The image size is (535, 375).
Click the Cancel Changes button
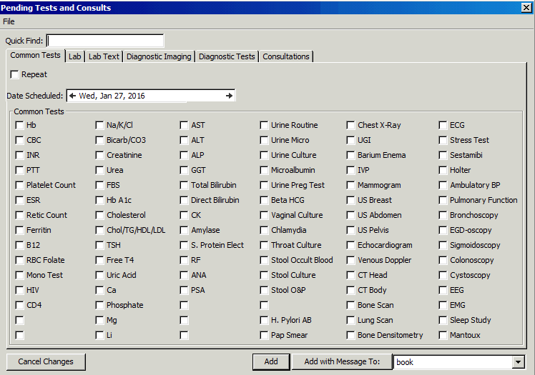coord(46,361)
